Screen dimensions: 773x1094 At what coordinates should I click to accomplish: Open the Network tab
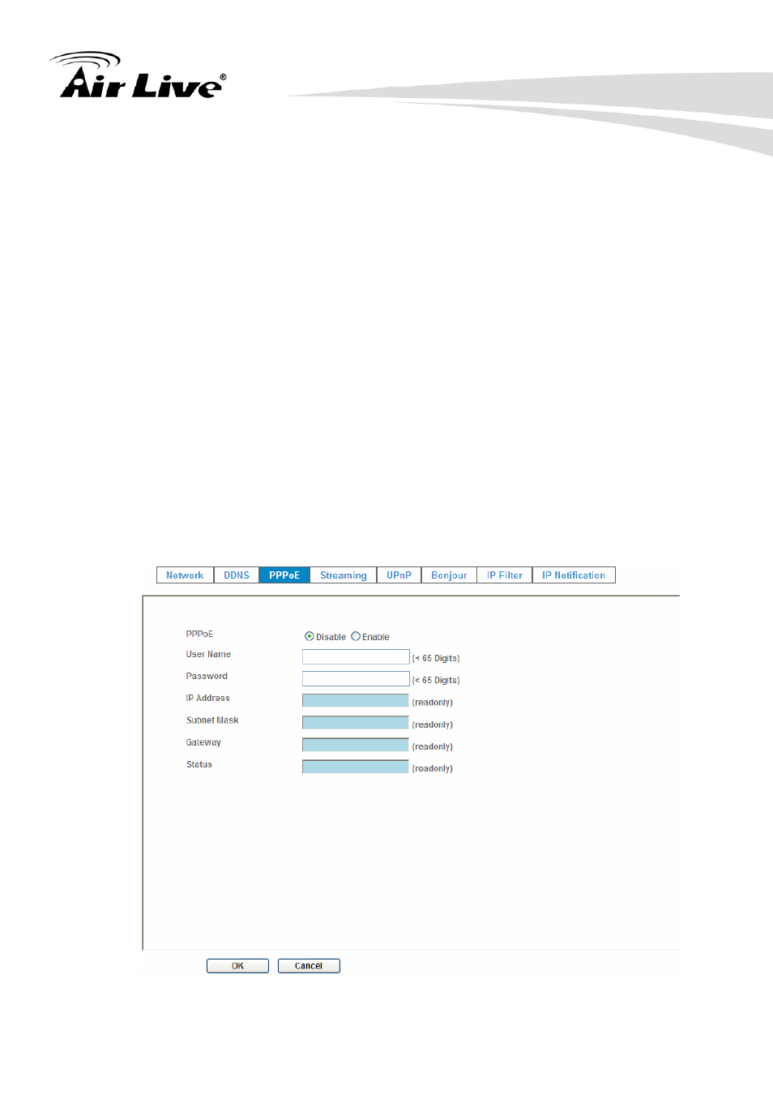(185, 575)
